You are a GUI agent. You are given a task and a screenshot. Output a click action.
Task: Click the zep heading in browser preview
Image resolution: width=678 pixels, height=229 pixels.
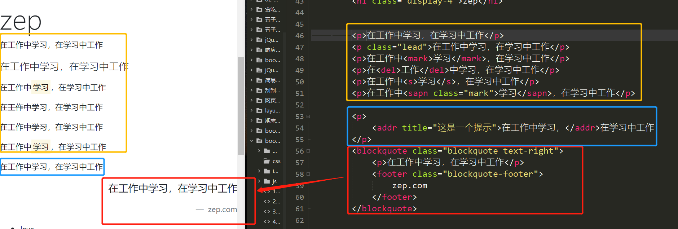21,22
